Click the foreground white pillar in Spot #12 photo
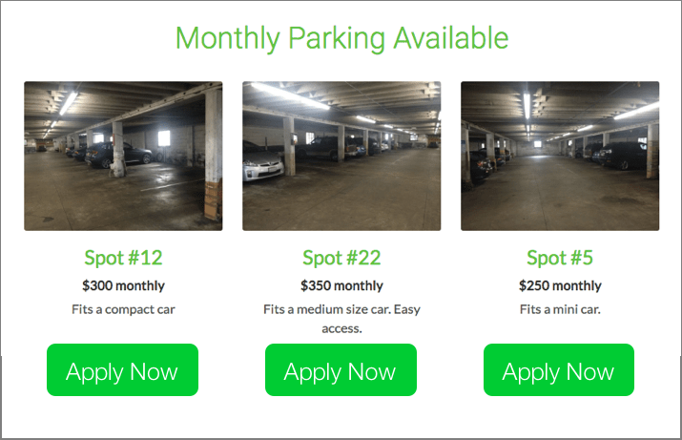The width and height of the screenshot is (682, 440). [213, 153]
